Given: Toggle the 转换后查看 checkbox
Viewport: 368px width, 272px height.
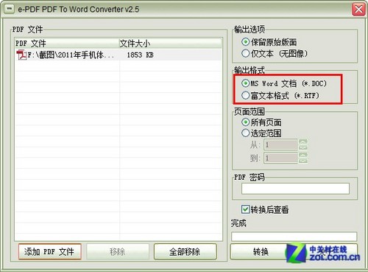Looking at the screenshot, I should [x=246, y=209].
